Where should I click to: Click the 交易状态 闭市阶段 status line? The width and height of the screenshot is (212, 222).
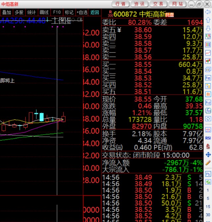coord(146,155)
